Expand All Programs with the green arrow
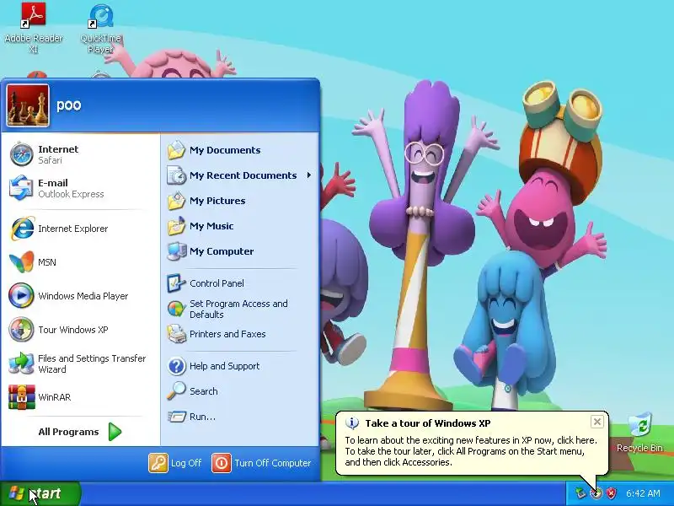The width and height of the screenshot is (674, 506). 115,432
